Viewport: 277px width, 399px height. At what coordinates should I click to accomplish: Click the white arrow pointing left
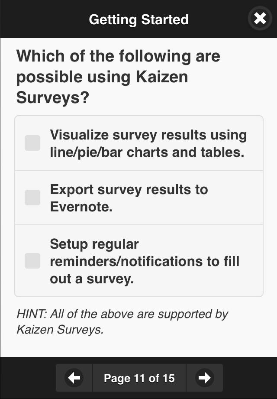coord(74,378)
